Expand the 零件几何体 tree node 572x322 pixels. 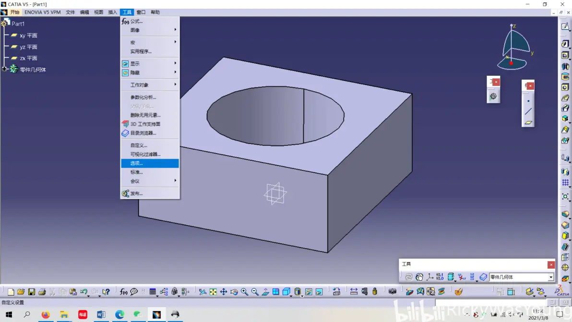coord(4,69)
